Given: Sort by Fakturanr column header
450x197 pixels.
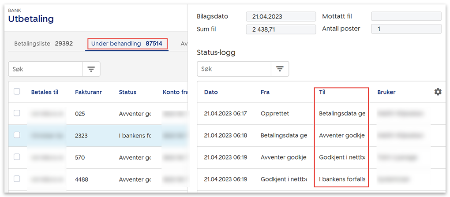Looking at the screenshot, I should point(88,92).
